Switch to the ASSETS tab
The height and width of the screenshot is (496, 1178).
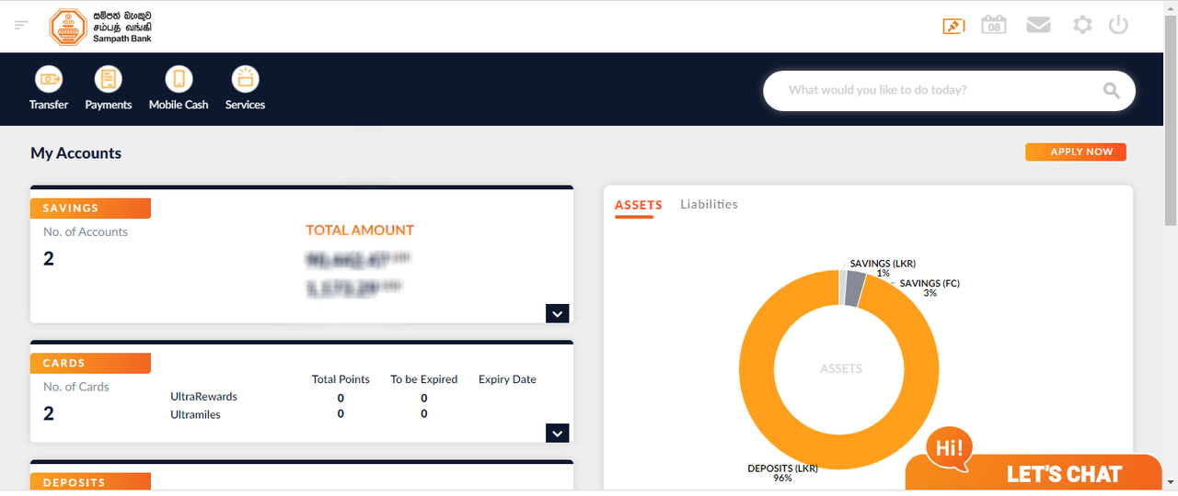pos(639,205)
